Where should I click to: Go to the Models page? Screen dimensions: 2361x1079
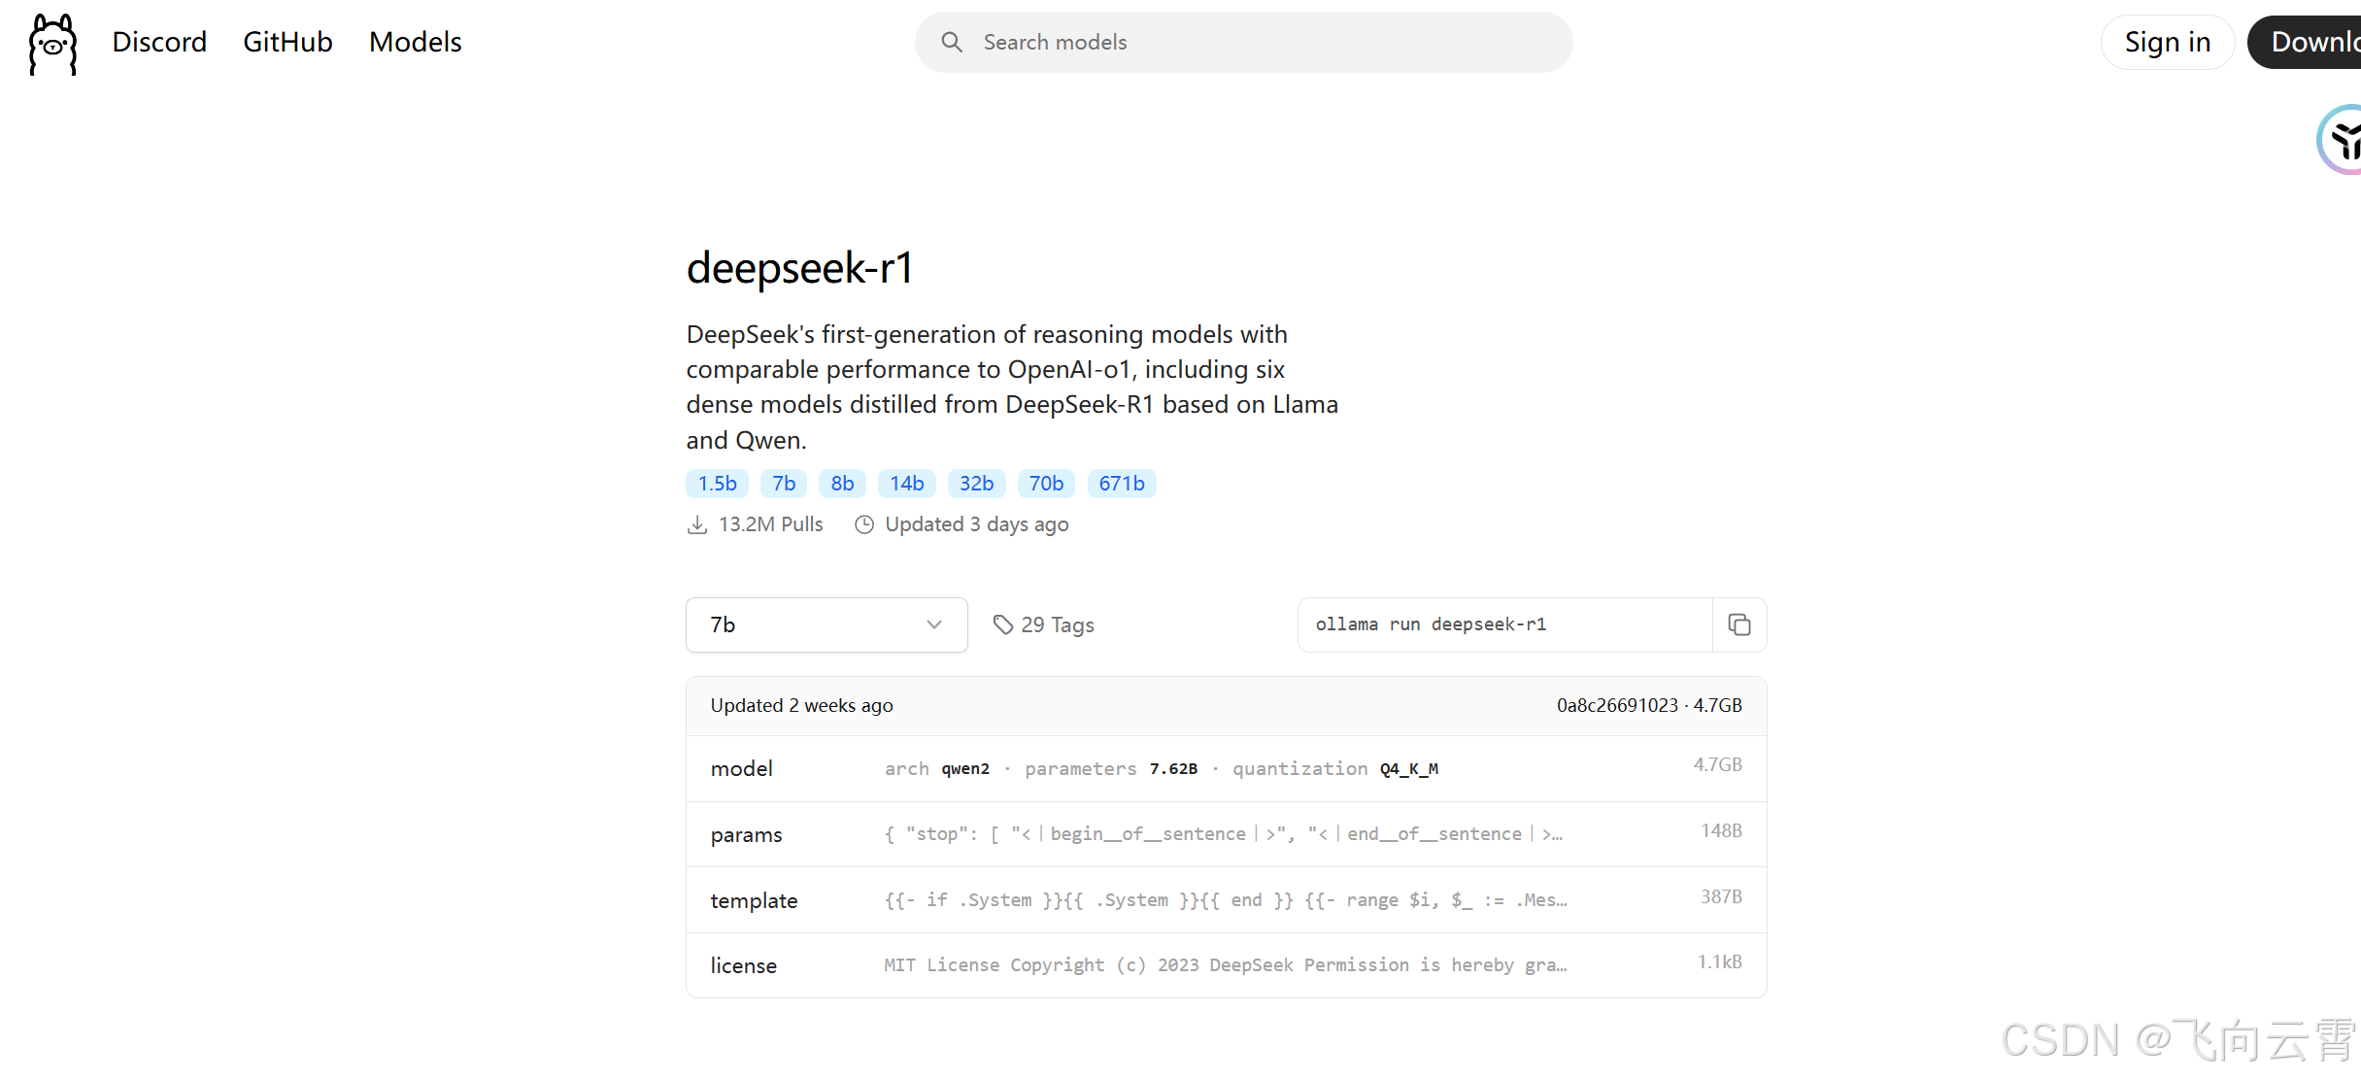[416, 42]
